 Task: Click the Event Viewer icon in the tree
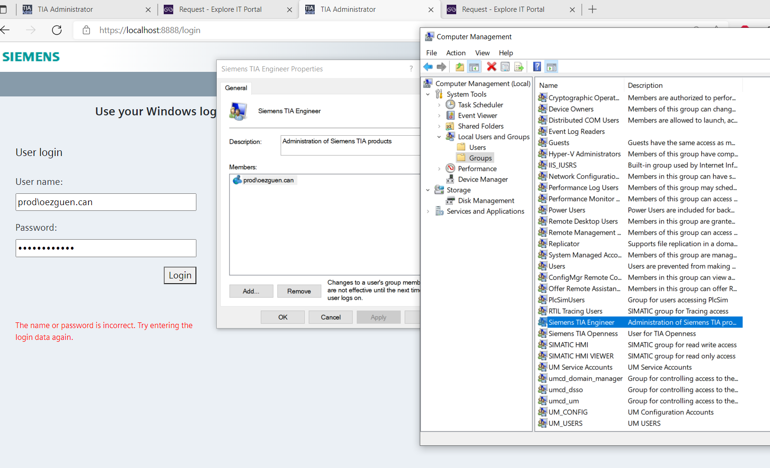coord(451,115)
